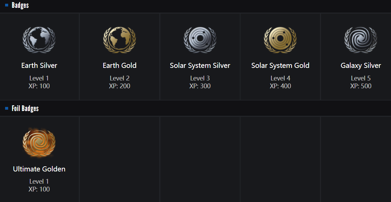The height and width of the screenshot is (202, 391).
Task: Click the Solar System Silver title text
Action: pos(200,66)
